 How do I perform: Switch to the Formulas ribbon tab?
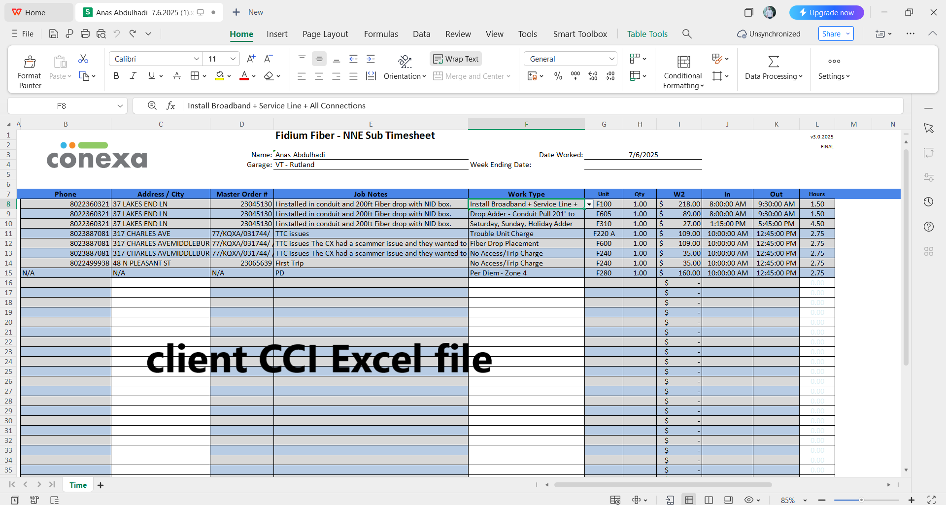pyautogui.click(x=381, y=34)
